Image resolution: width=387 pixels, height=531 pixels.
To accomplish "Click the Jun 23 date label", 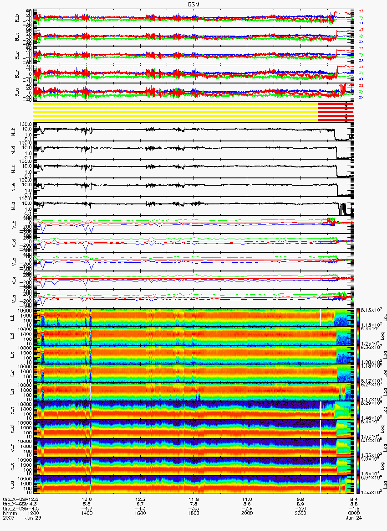I will [33, 518].
